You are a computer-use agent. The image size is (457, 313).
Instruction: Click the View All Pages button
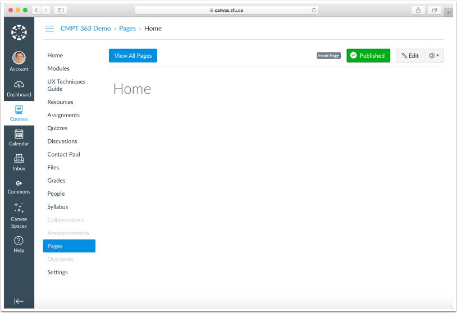133,56
